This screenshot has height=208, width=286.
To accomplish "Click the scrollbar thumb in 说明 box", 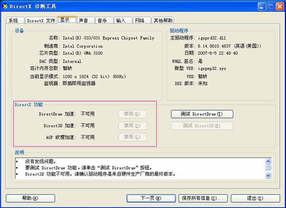I will pyautogui.click(x=268, y=168).
